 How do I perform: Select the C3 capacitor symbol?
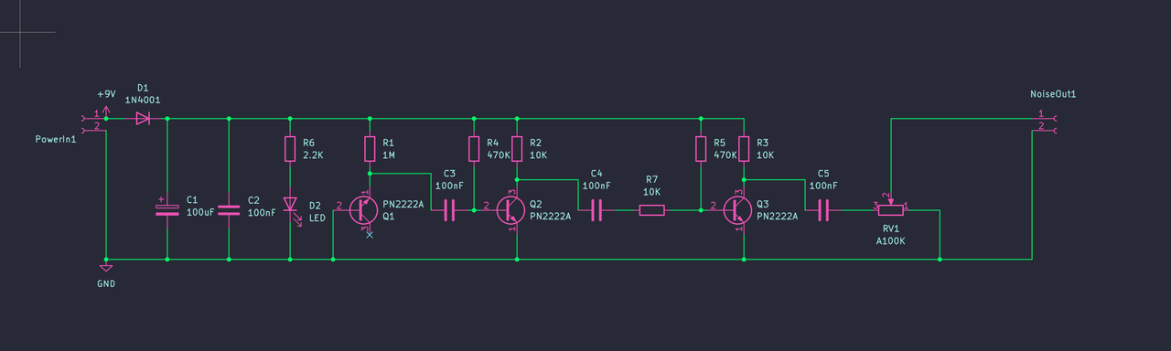point(448,210)
